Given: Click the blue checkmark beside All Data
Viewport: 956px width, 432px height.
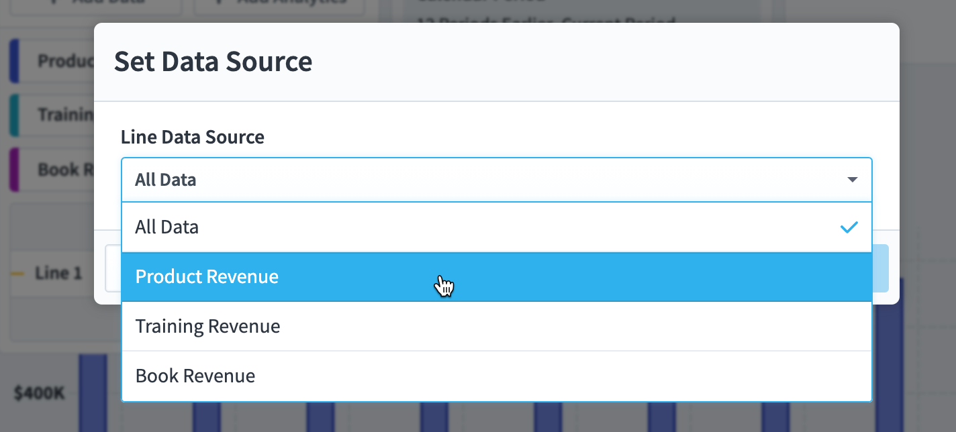Looking at the screenshot, I should point(849,227).
